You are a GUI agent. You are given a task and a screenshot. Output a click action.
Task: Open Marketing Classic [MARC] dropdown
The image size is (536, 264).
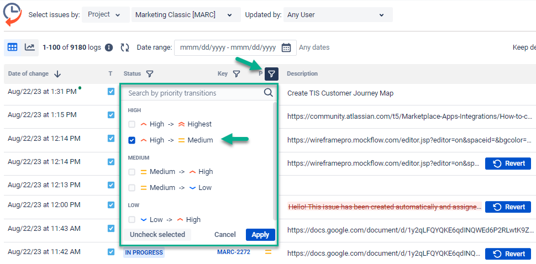point(186,15)
